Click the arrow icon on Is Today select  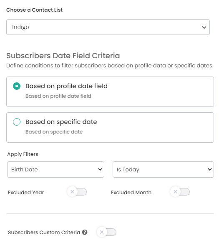click(x=210, y=169)
